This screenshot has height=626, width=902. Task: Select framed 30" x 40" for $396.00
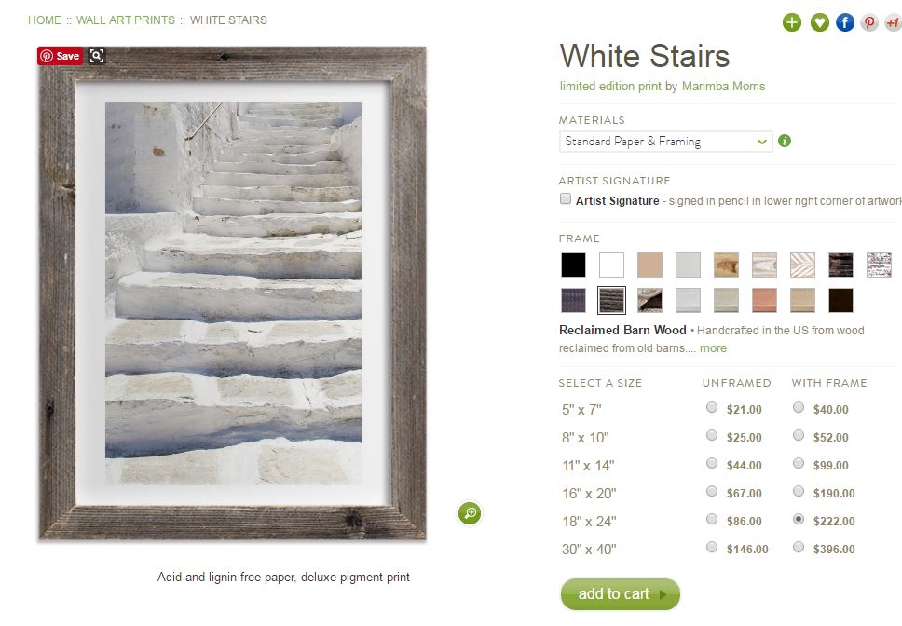pos(799,548)
